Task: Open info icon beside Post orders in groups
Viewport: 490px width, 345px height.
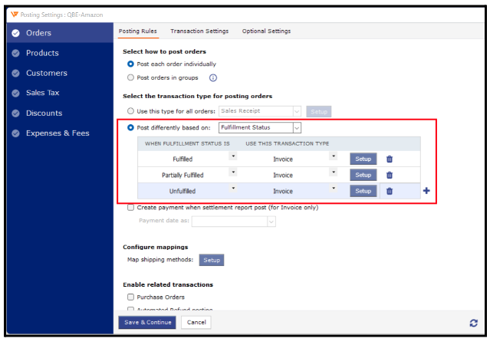Action: point(213,77)
